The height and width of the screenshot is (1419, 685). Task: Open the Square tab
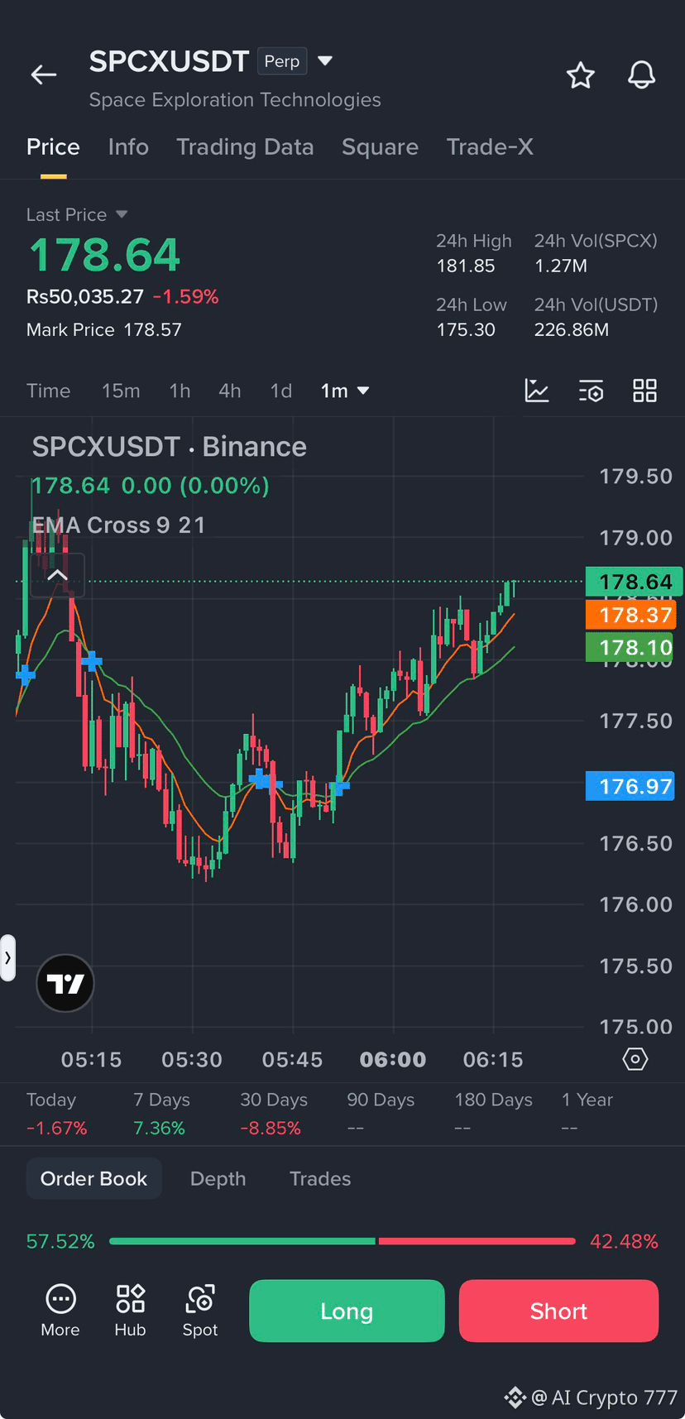pos(380,147)
